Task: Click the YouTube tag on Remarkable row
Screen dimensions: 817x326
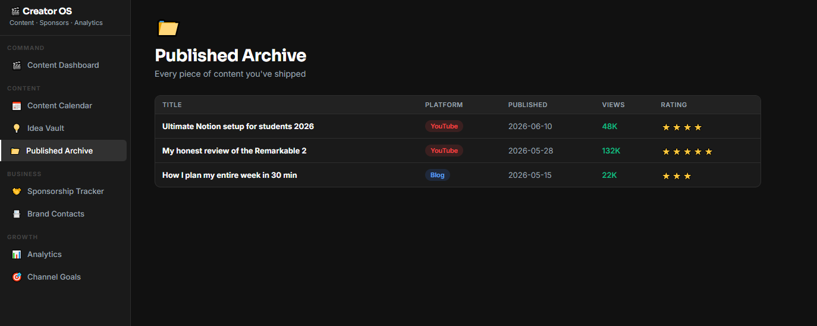Action: click(x=444, y=151)
